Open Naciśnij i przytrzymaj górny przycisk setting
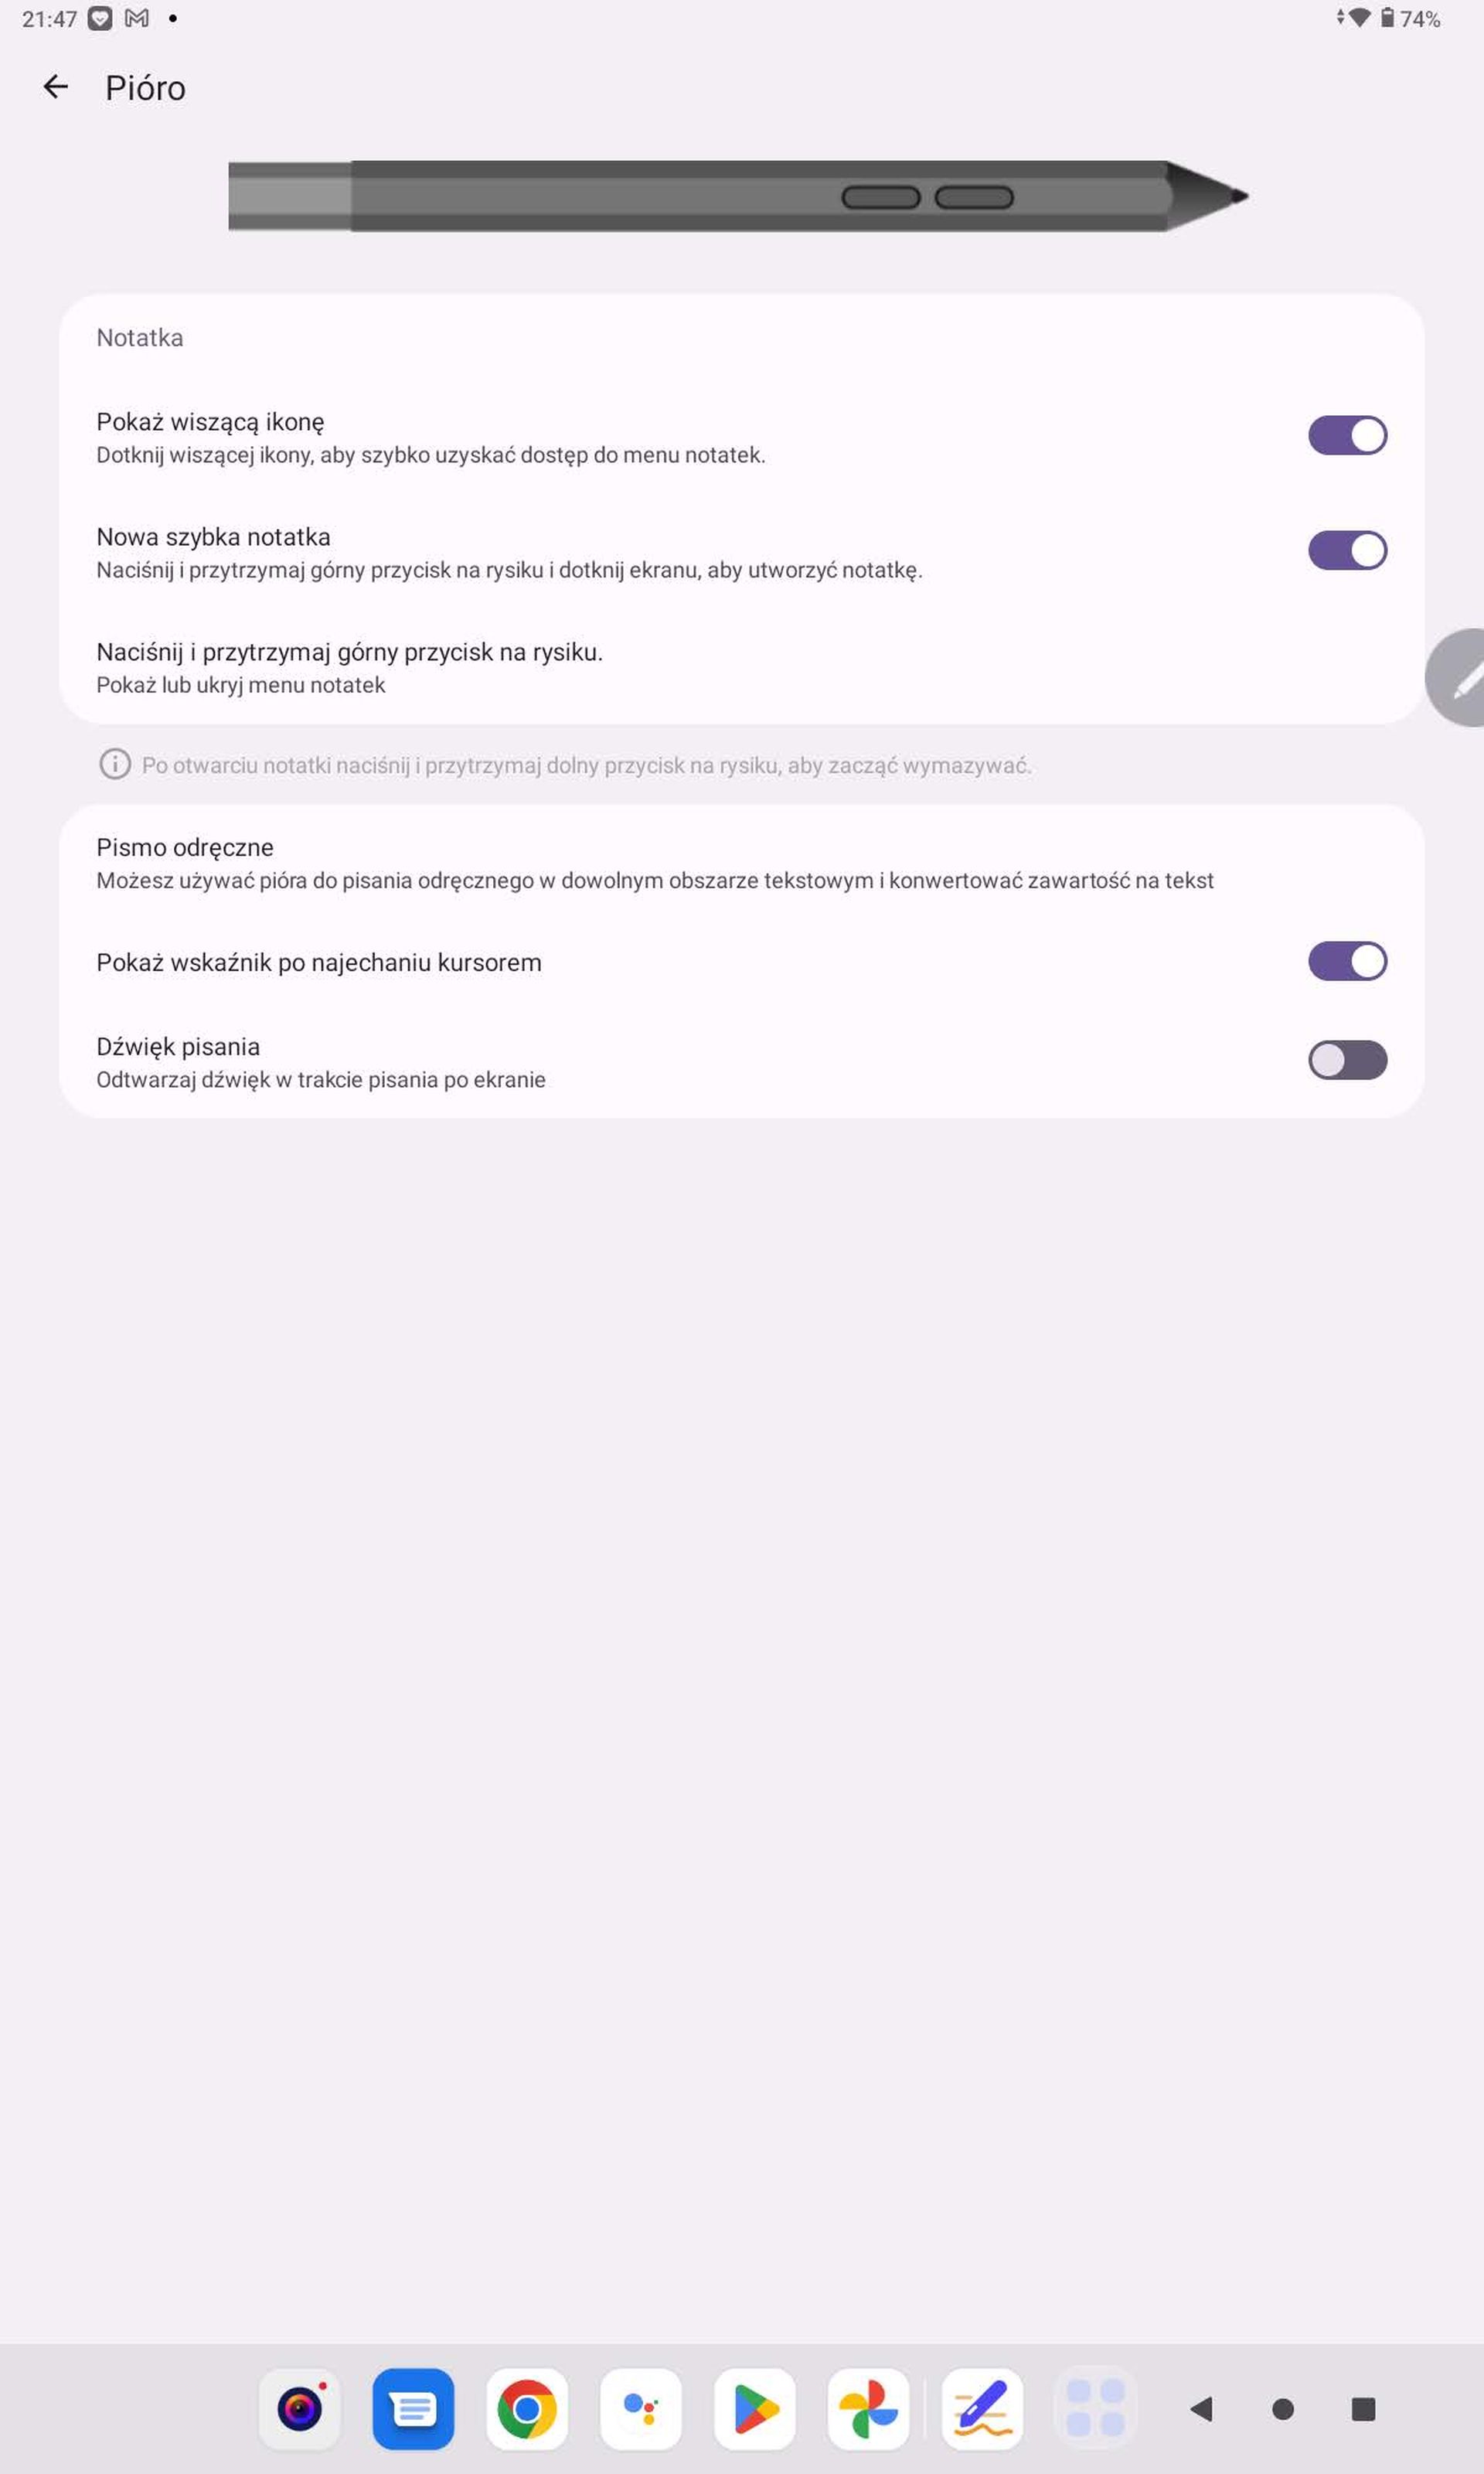 [x=741, y=667]
